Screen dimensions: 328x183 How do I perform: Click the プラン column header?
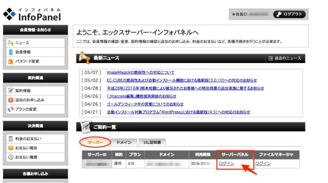click(135, 155)
